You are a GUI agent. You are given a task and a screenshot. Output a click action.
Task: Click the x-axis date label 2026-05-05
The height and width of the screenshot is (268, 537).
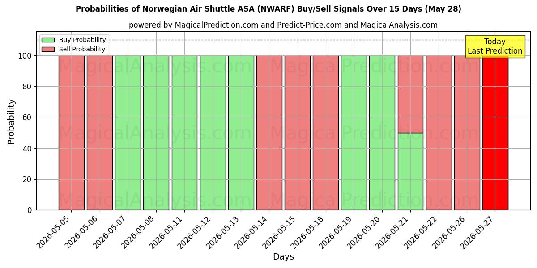(x=55, y=232)
